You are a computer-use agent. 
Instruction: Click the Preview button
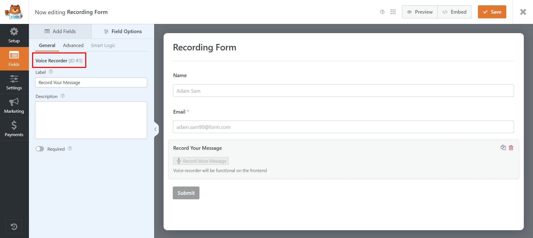pyautogui.click(x=420, y=12)
